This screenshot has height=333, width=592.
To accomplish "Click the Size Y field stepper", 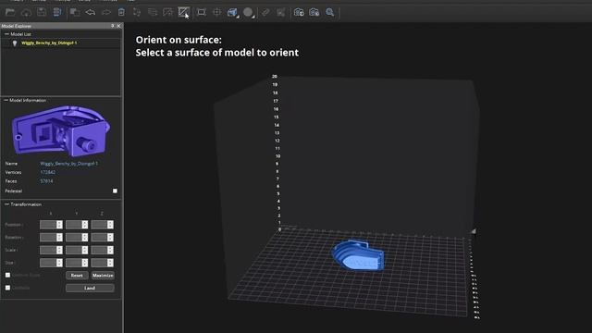I will click(84, 263).
